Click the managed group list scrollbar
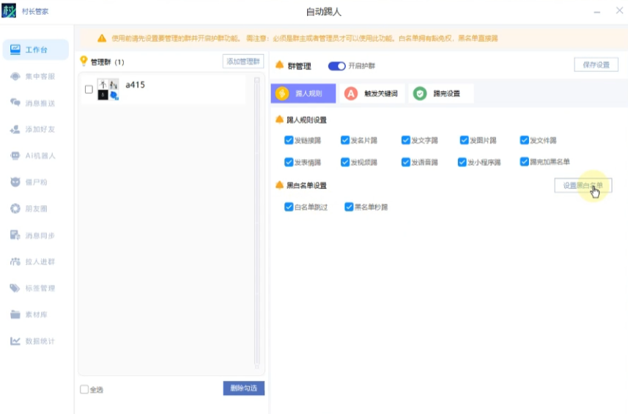The image size is (628, 414). coord(256,220)
